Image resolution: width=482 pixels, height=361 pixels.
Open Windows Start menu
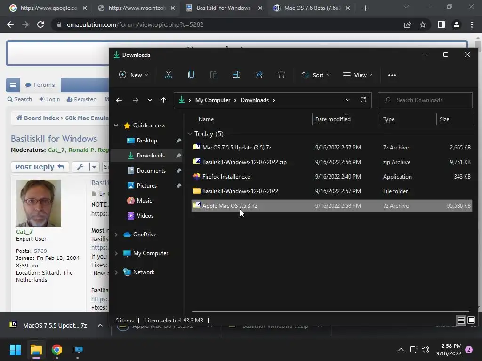[15, 350]
